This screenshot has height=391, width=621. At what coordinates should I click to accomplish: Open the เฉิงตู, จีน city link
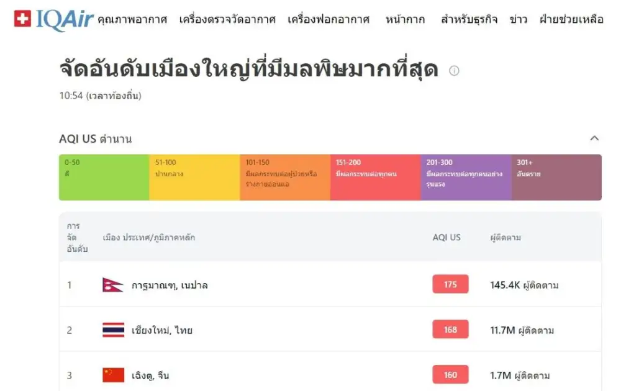click(150, 375)
